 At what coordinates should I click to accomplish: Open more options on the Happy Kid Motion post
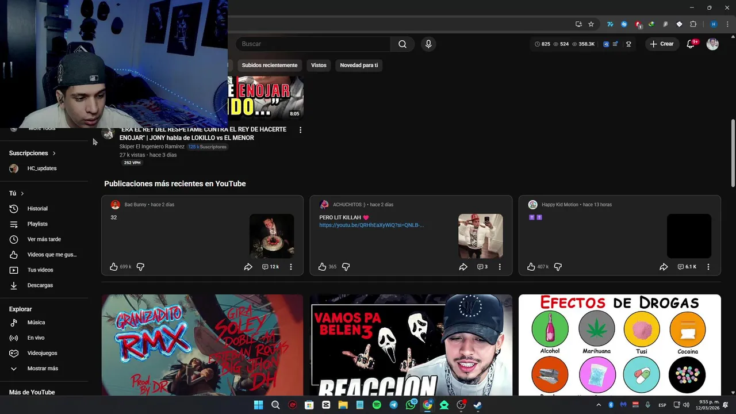[708, 267]
